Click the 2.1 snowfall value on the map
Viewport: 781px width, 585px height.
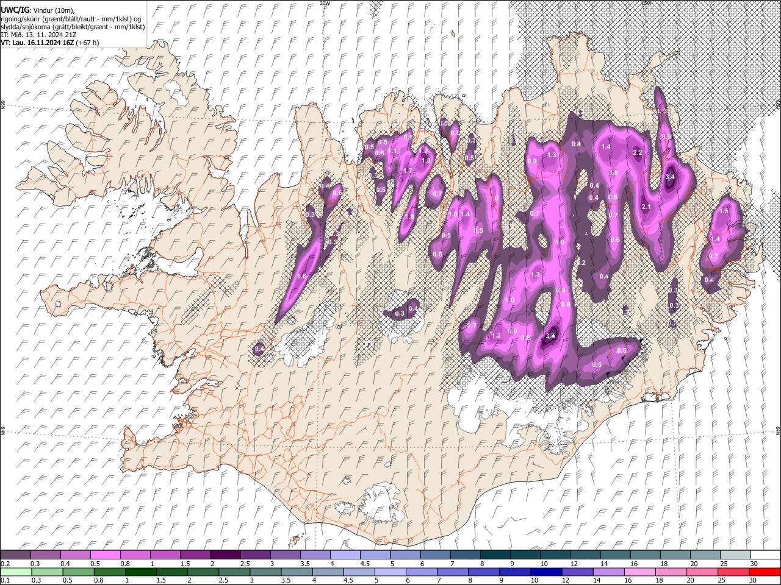(x=647, y=207)
